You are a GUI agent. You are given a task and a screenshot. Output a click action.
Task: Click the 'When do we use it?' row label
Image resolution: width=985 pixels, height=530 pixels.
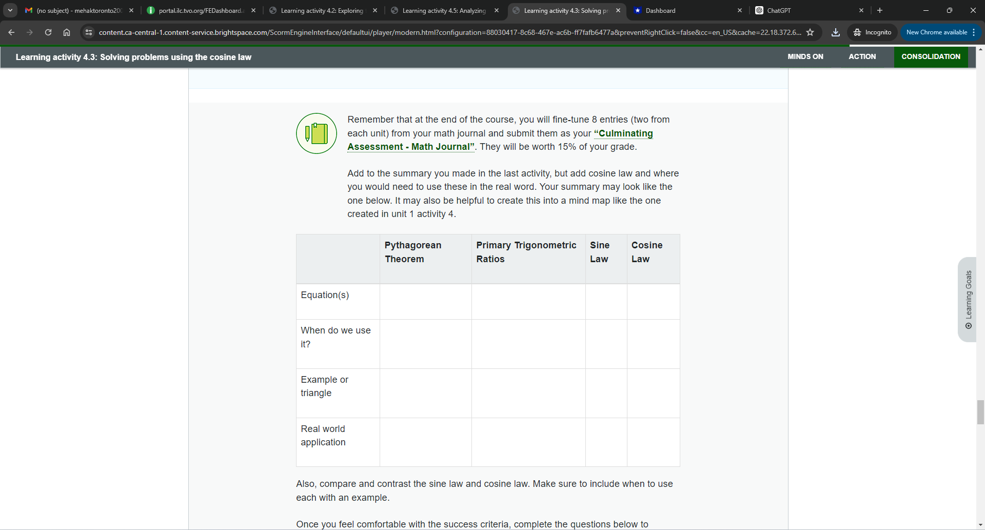[336, 337]
